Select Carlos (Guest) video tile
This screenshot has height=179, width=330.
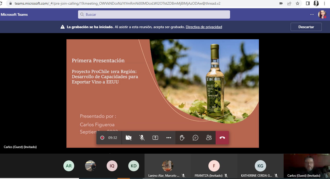tap(307, 166)
